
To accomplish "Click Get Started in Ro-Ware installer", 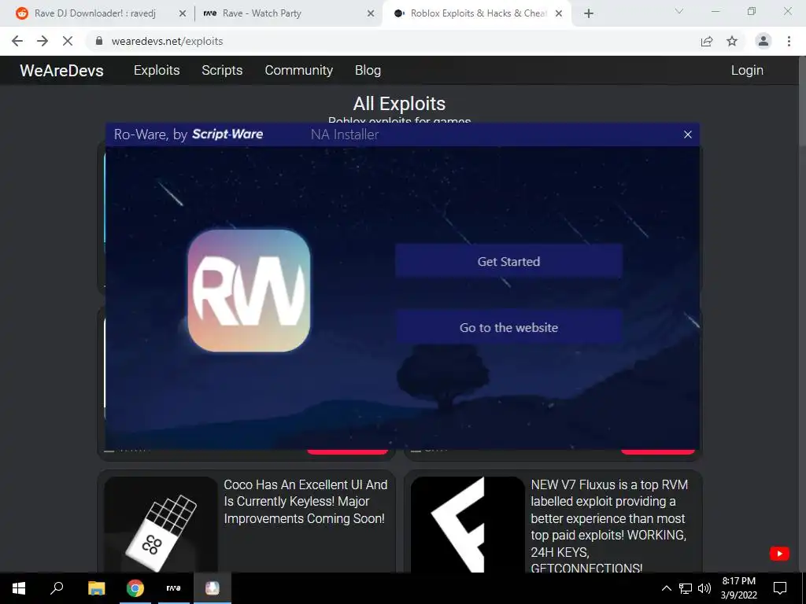I will coord(508,261).
